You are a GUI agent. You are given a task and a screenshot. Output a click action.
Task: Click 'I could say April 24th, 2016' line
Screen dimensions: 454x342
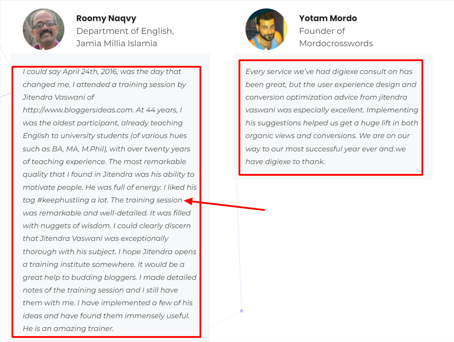pos(102,72)
